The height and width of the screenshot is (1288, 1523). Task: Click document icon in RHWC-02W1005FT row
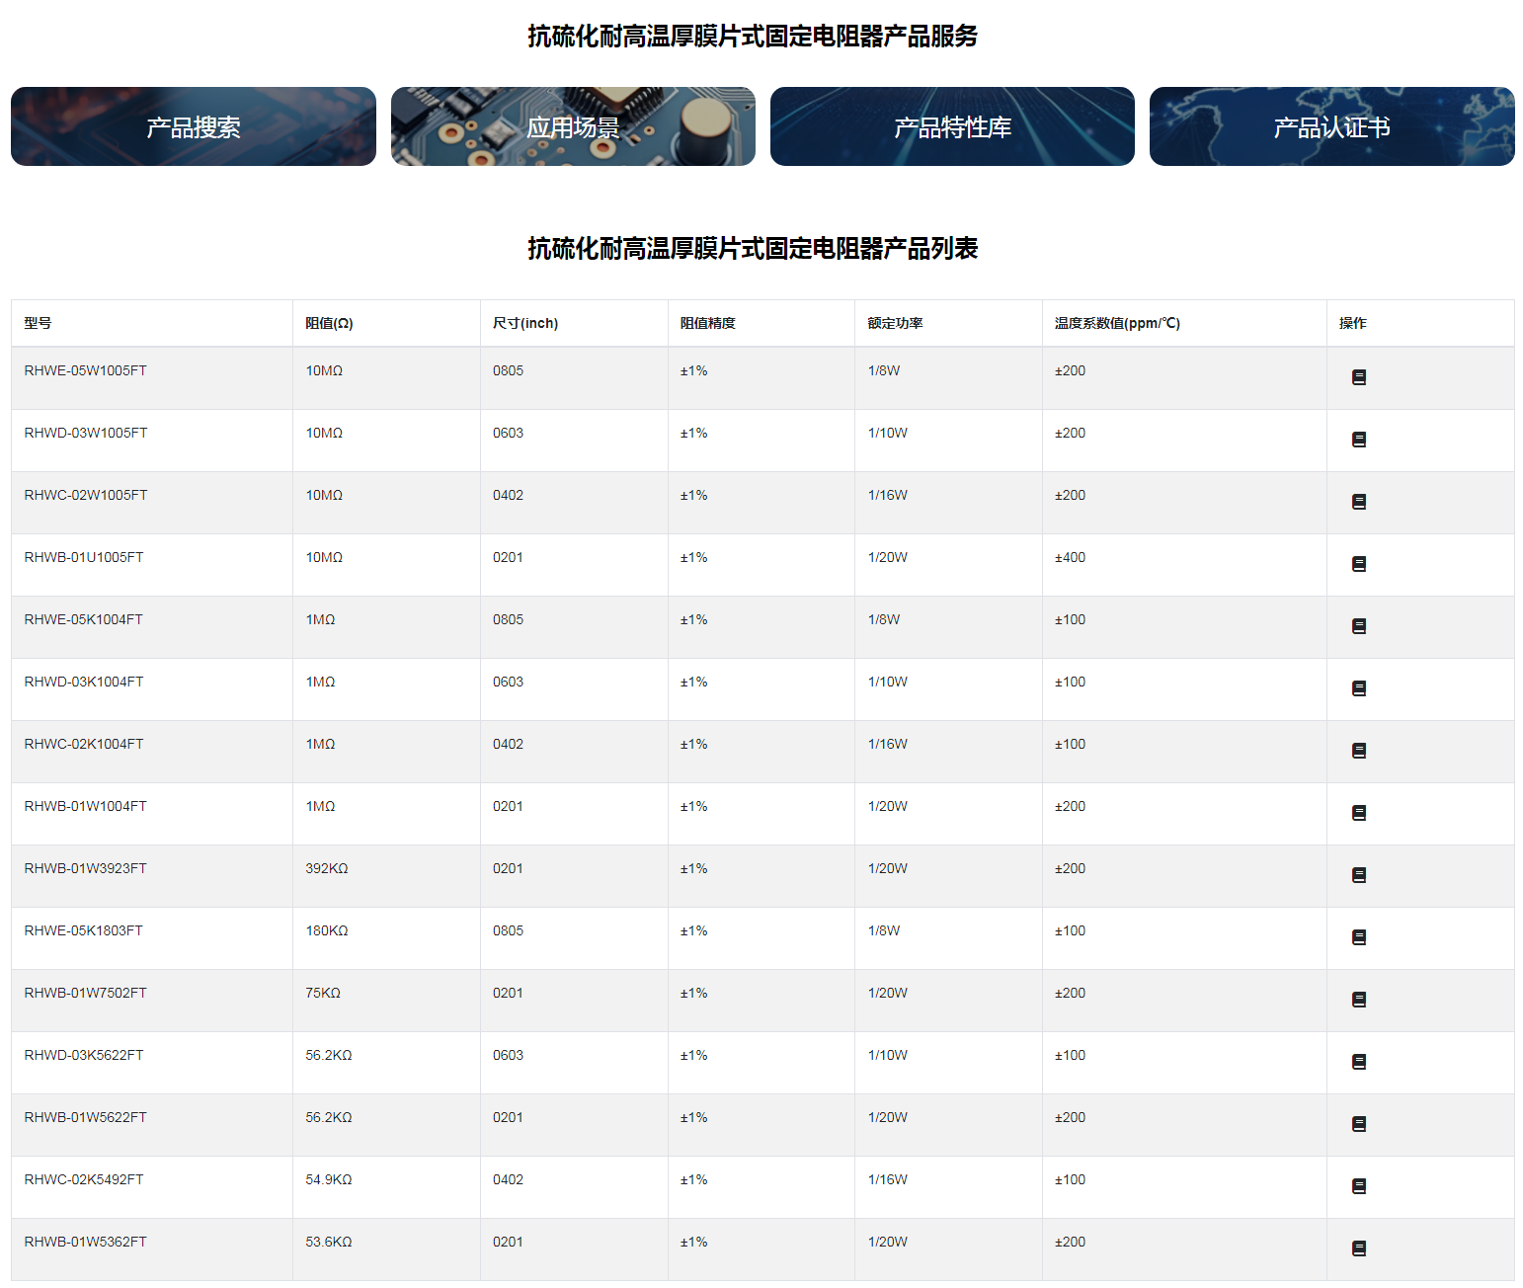1358,502
